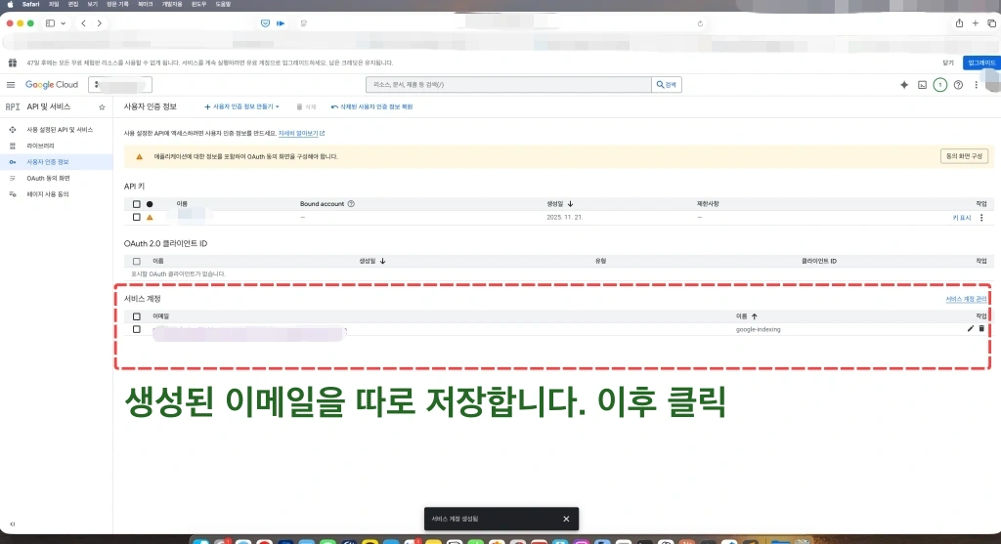Click Safari reload page icon

pyautogui.click(x=700, y=23)
